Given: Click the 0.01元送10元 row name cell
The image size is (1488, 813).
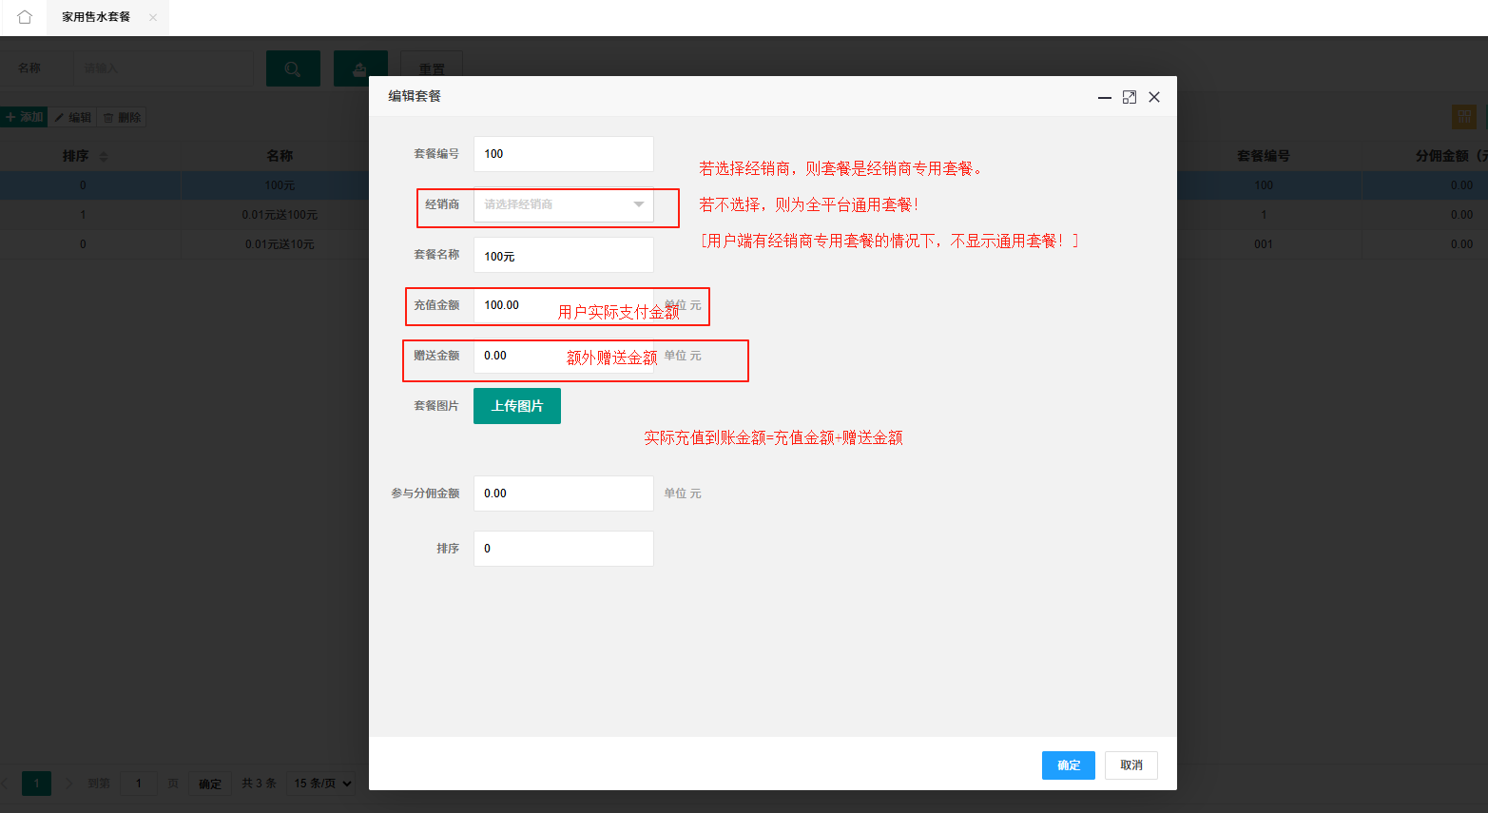Looking at the screenshot, I should (x=280, y=244).
